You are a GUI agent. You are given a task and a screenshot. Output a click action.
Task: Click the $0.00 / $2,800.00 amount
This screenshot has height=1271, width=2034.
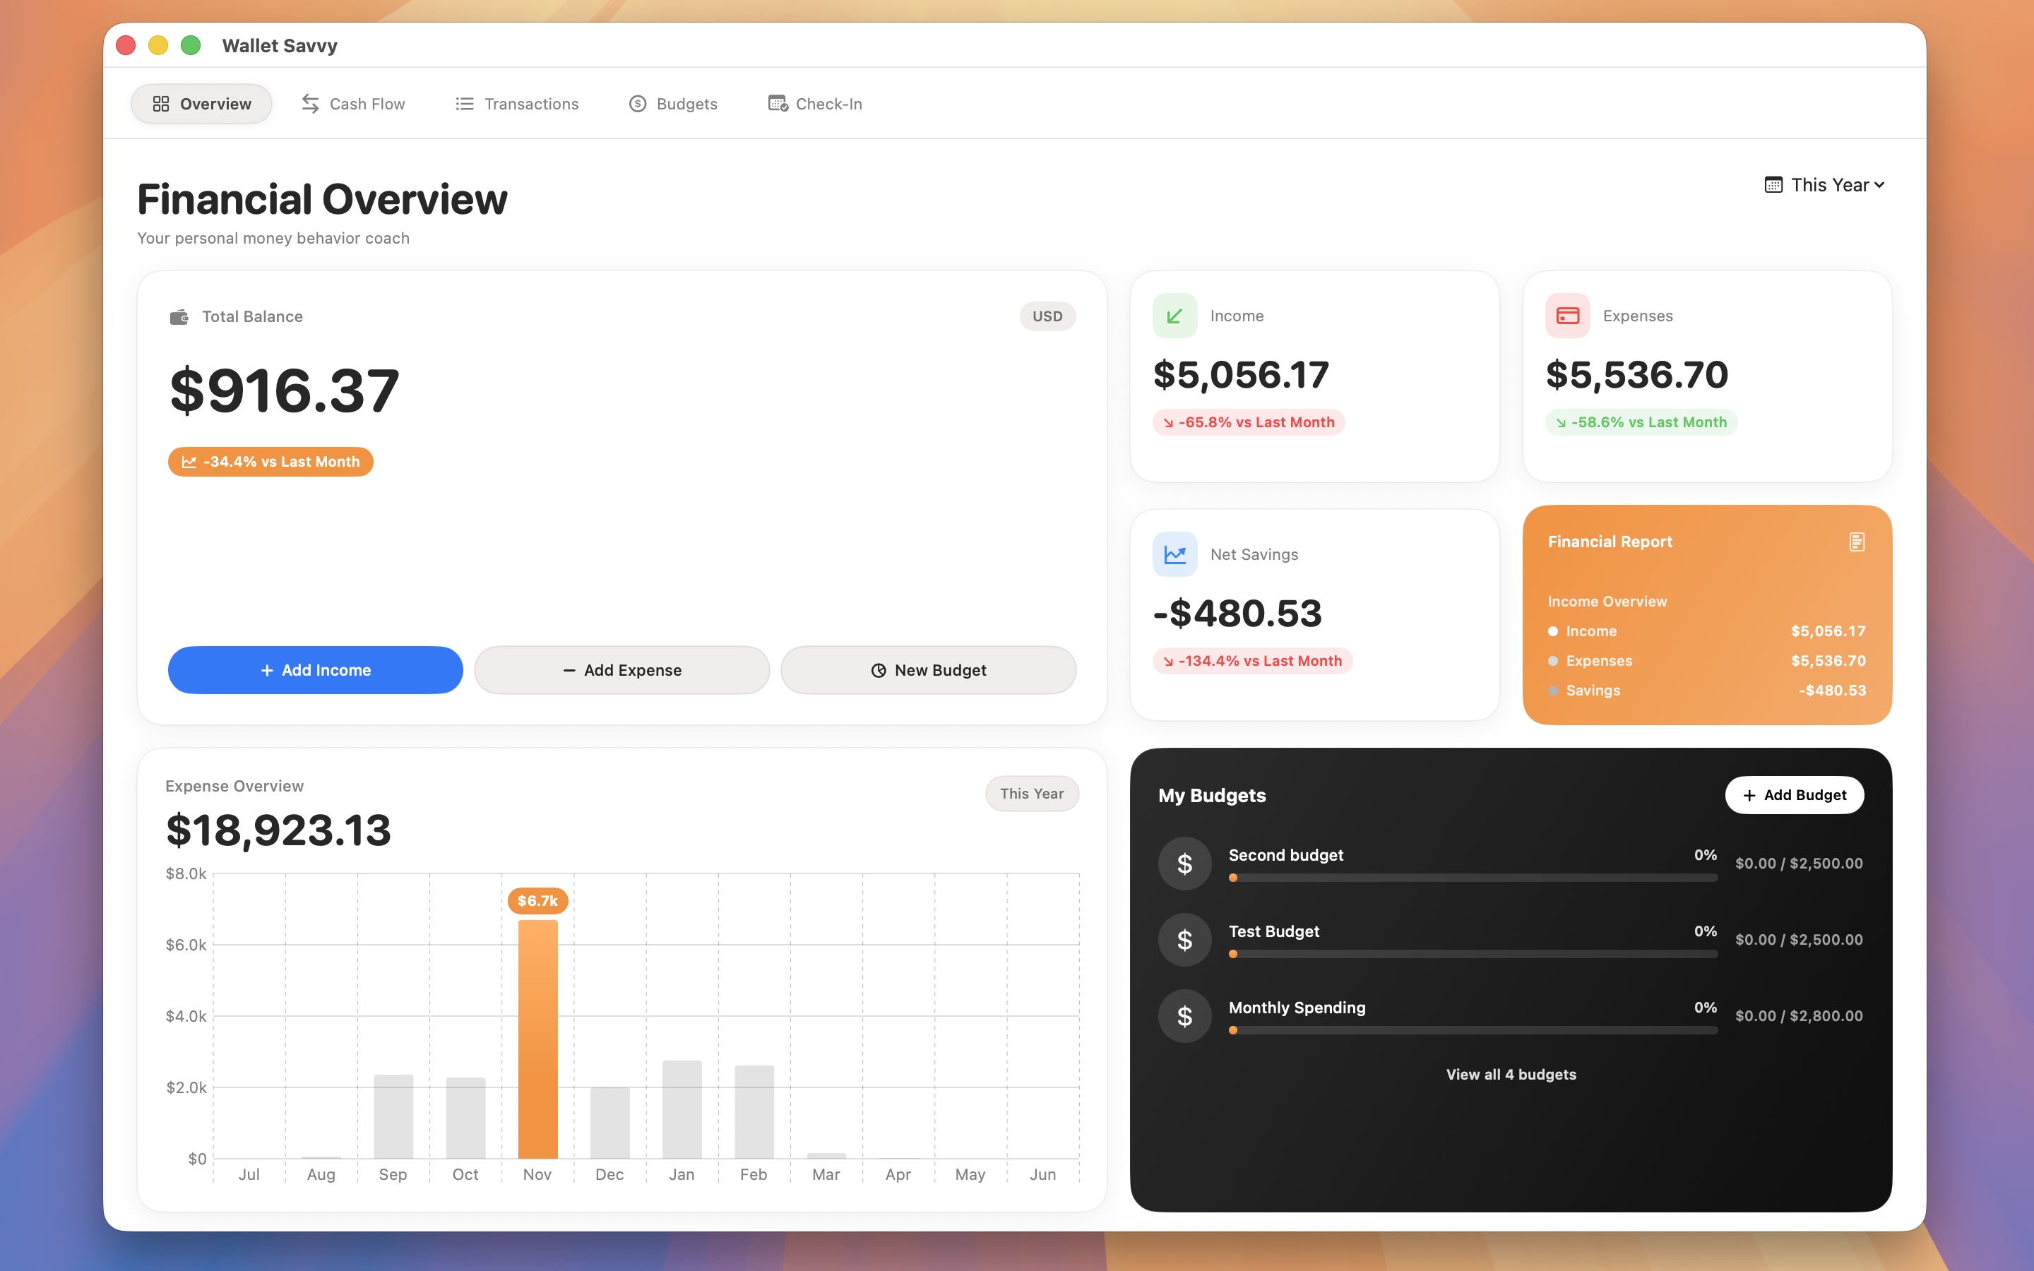coord(1799,1015)
